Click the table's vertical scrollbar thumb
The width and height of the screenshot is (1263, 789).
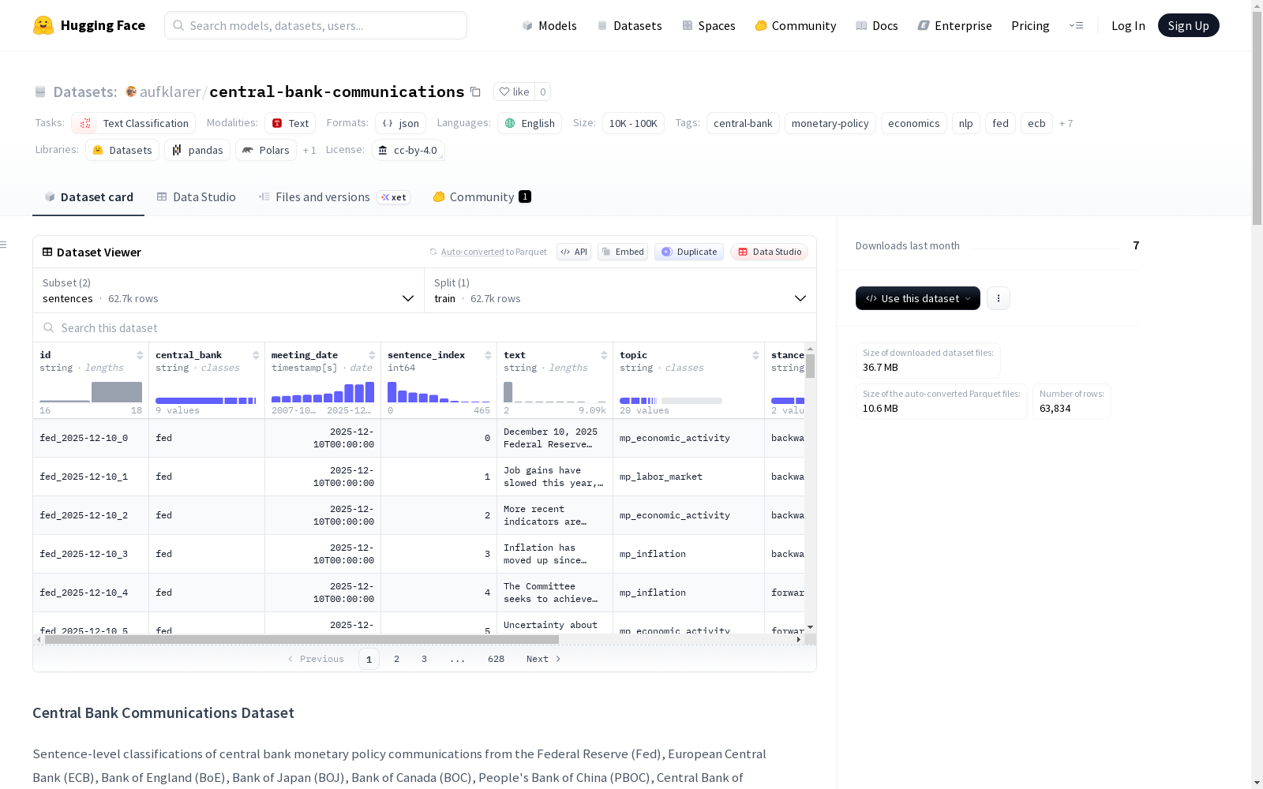point(810,365)
